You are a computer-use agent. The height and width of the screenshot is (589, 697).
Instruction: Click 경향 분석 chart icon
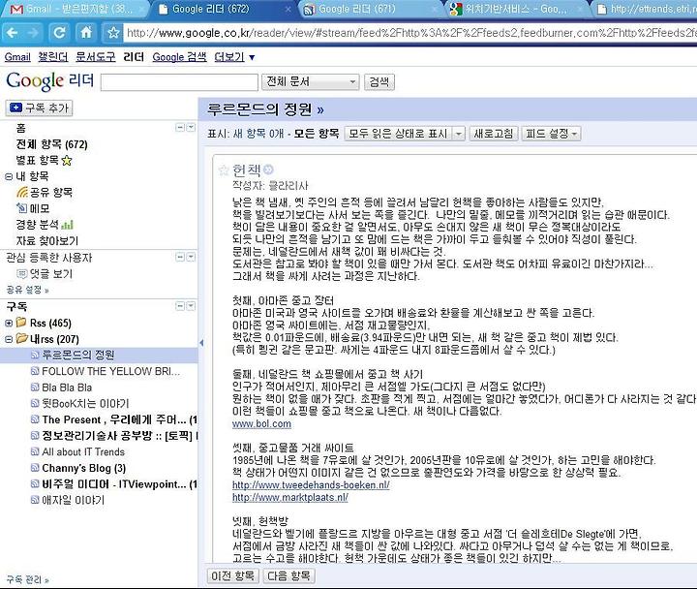(67, 225)
